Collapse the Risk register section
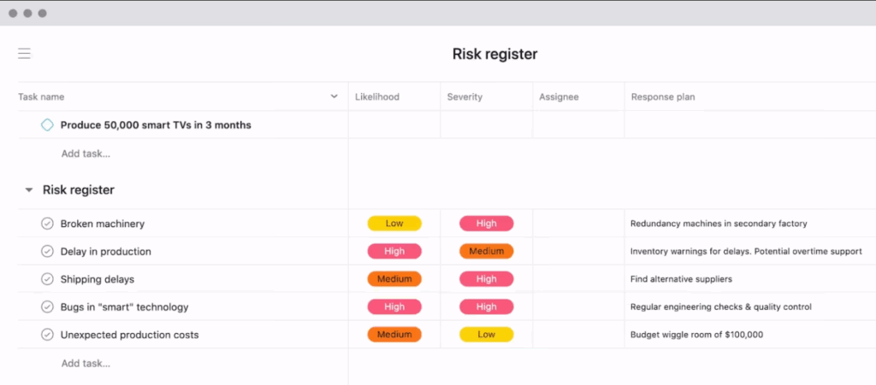The width and height of the screenshot is (876, 385). [x=29, y=190]
